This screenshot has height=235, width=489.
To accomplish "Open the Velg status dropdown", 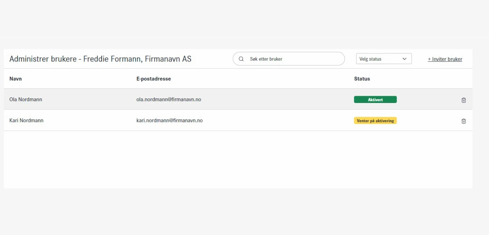I will coord(384,59).
